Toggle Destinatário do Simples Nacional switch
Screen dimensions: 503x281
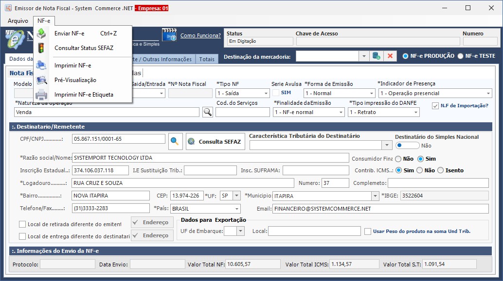(x=407, y=145)
